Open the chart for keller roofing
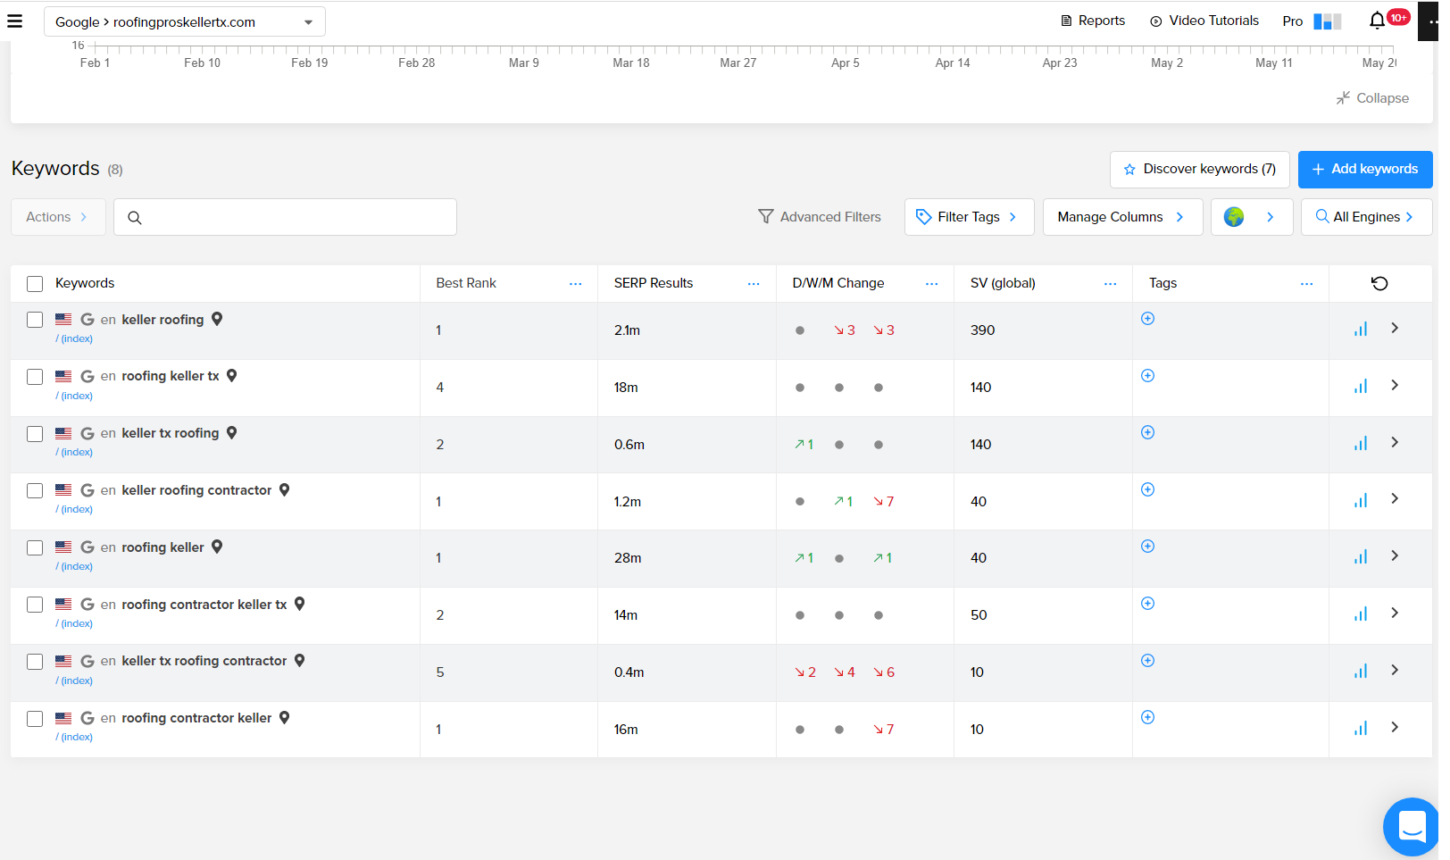The width and height of the screenshot is (1450, 860). [x=1360, y=330]
